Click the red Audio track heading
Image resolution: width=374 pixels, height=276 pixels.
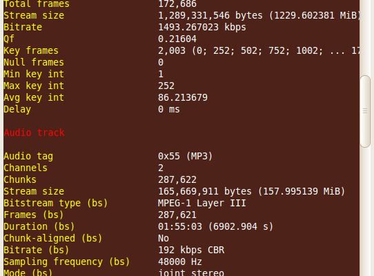34,132
